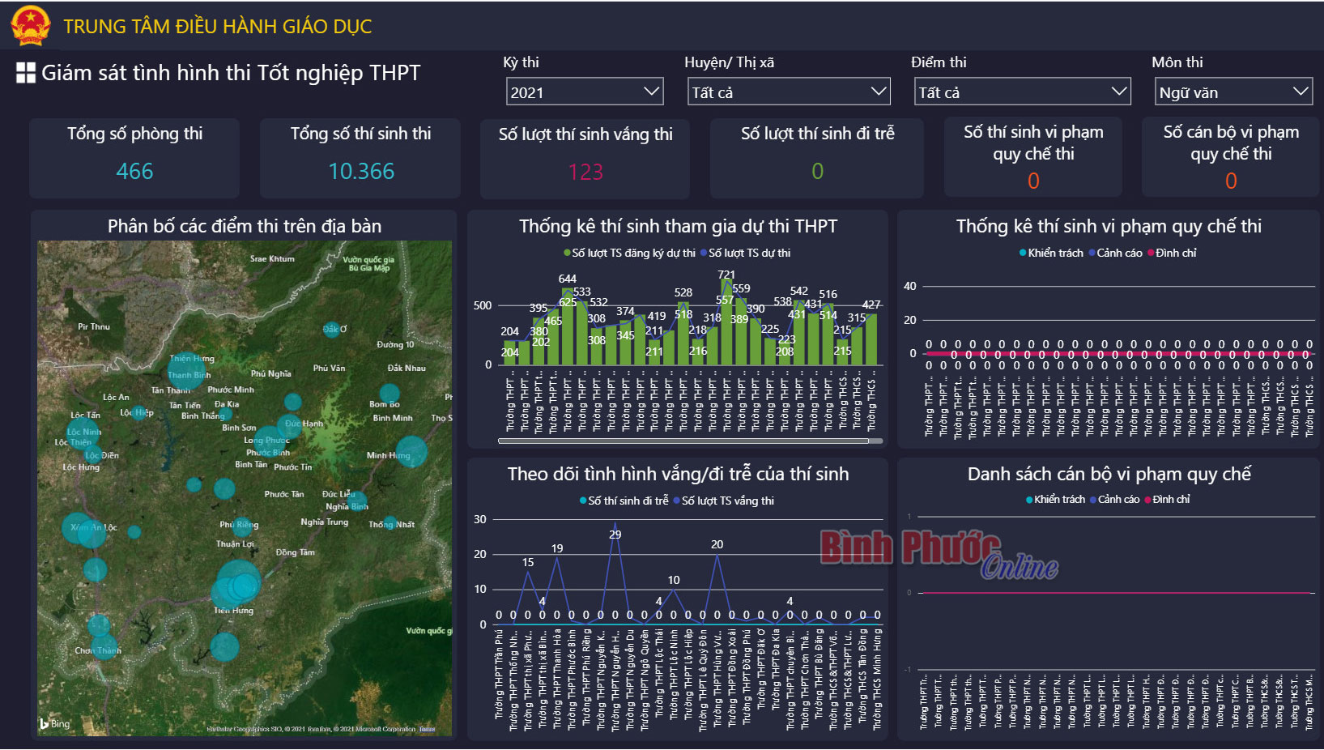Screen dimensions: 1324x750
Task: Click the Bình Phước Online watermark logo
Action: (939, 553)
